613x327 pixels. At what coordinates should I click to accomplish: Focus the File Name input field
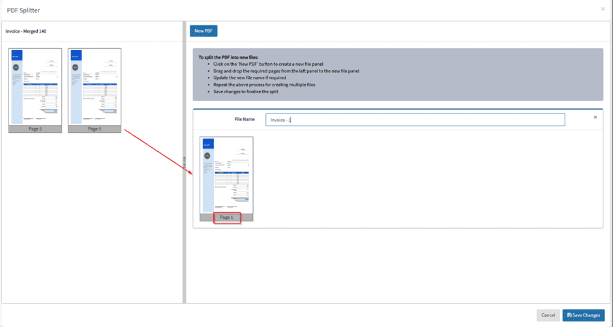coord(415,120)
